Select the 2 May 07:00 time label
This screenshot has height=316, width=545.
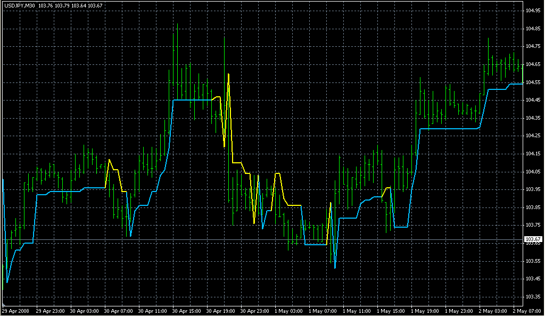click(x=527, y=311)
